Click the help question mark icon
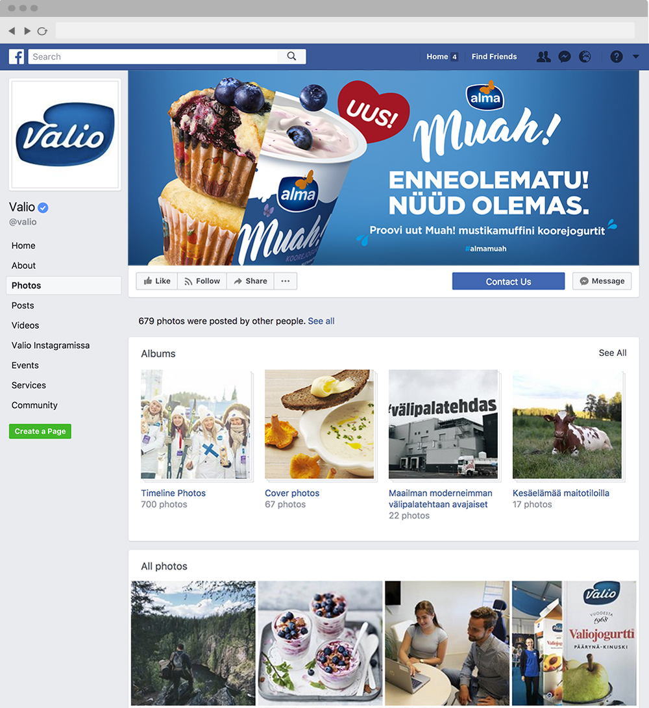This screenshot has height=708, width=649. (617, 57)
